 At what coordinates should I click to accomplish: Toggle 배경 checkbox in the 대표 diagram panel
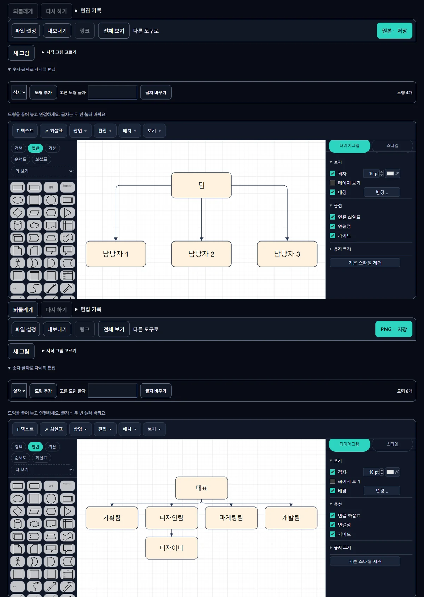click(332, 491)
